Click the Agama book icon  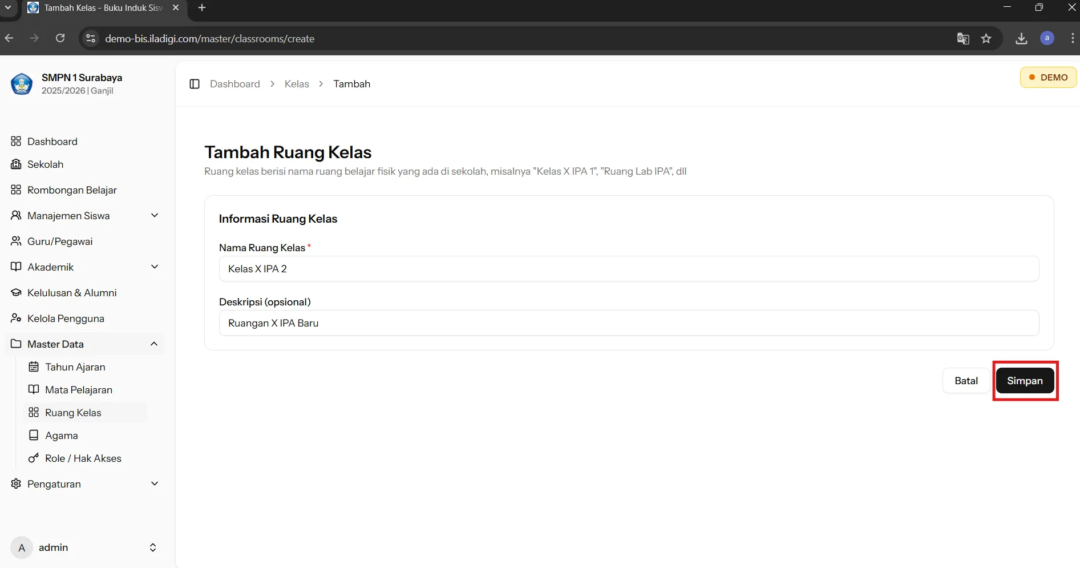click(34, 435)
